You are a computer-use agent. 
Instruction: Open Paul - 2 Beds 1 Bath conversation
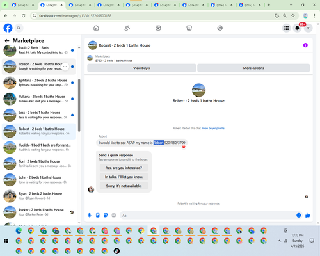pyautogui.click(x=38, y=51)
